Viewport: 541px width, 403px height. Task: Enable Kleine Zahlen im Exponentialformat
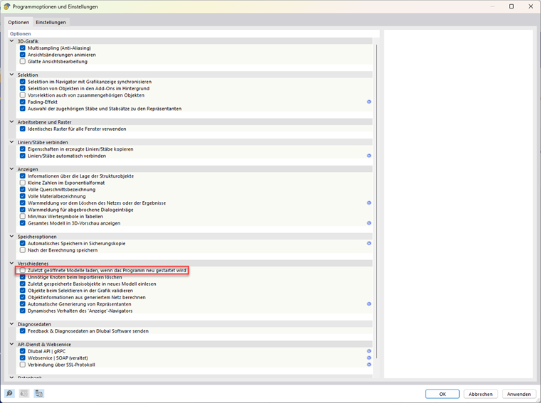coord(23,183)
